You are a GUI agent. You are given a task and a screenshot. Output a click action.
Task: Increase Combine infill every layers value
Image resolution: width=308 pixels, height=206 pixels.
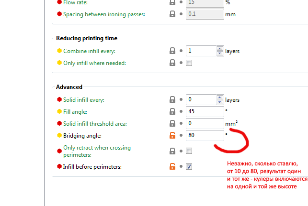pyautogui.click(x=220, y=48)
